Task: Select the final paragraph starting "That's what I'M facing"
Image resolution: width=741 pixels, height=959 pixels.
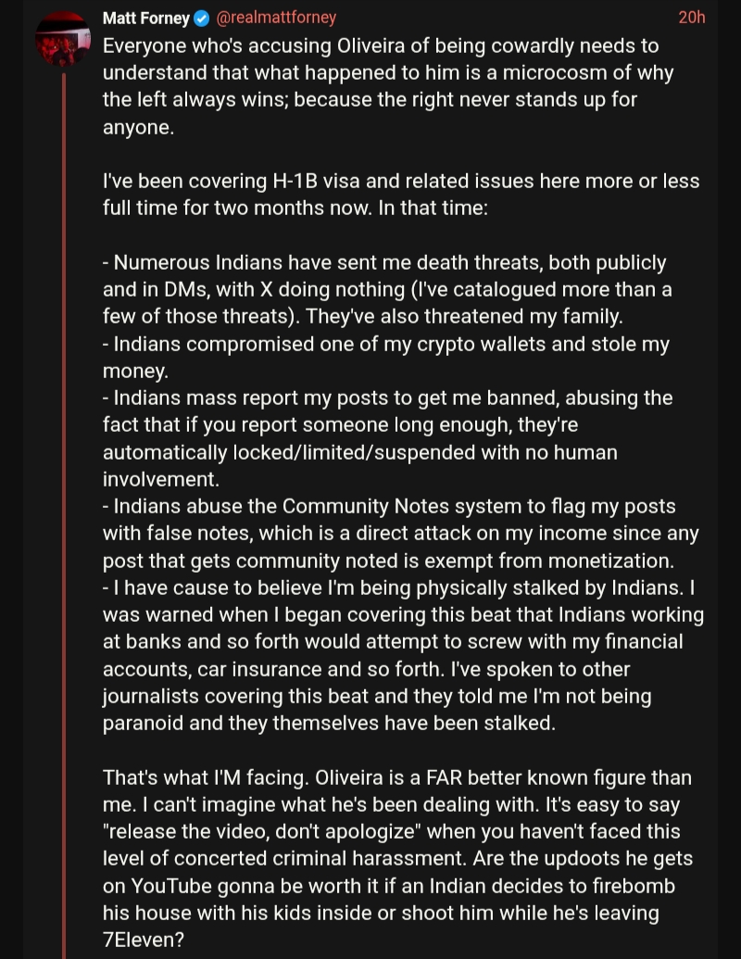Action: click(397, 858)
